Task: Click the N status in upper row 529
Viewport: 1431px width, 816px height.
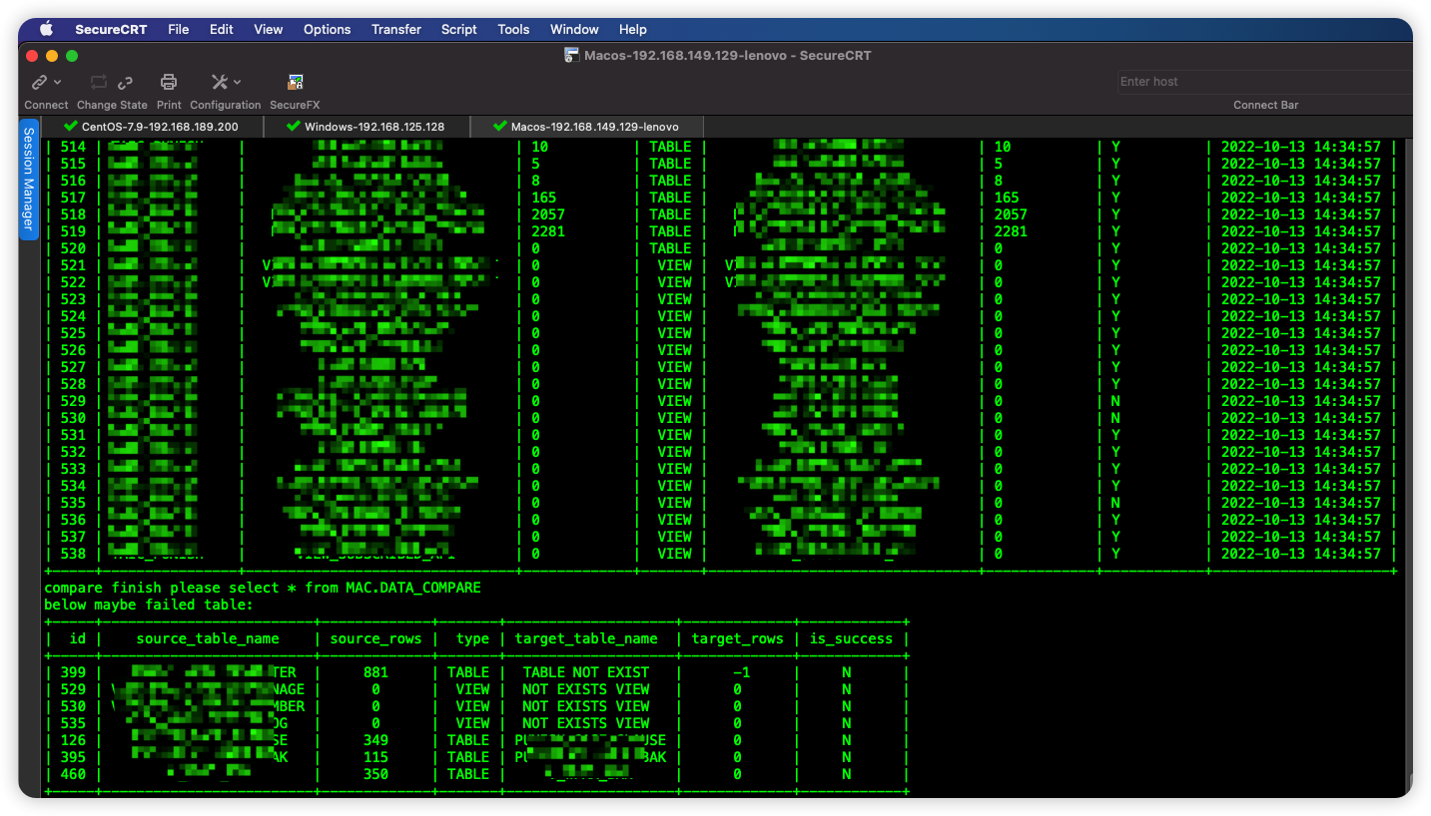Action: point(1115,401)
